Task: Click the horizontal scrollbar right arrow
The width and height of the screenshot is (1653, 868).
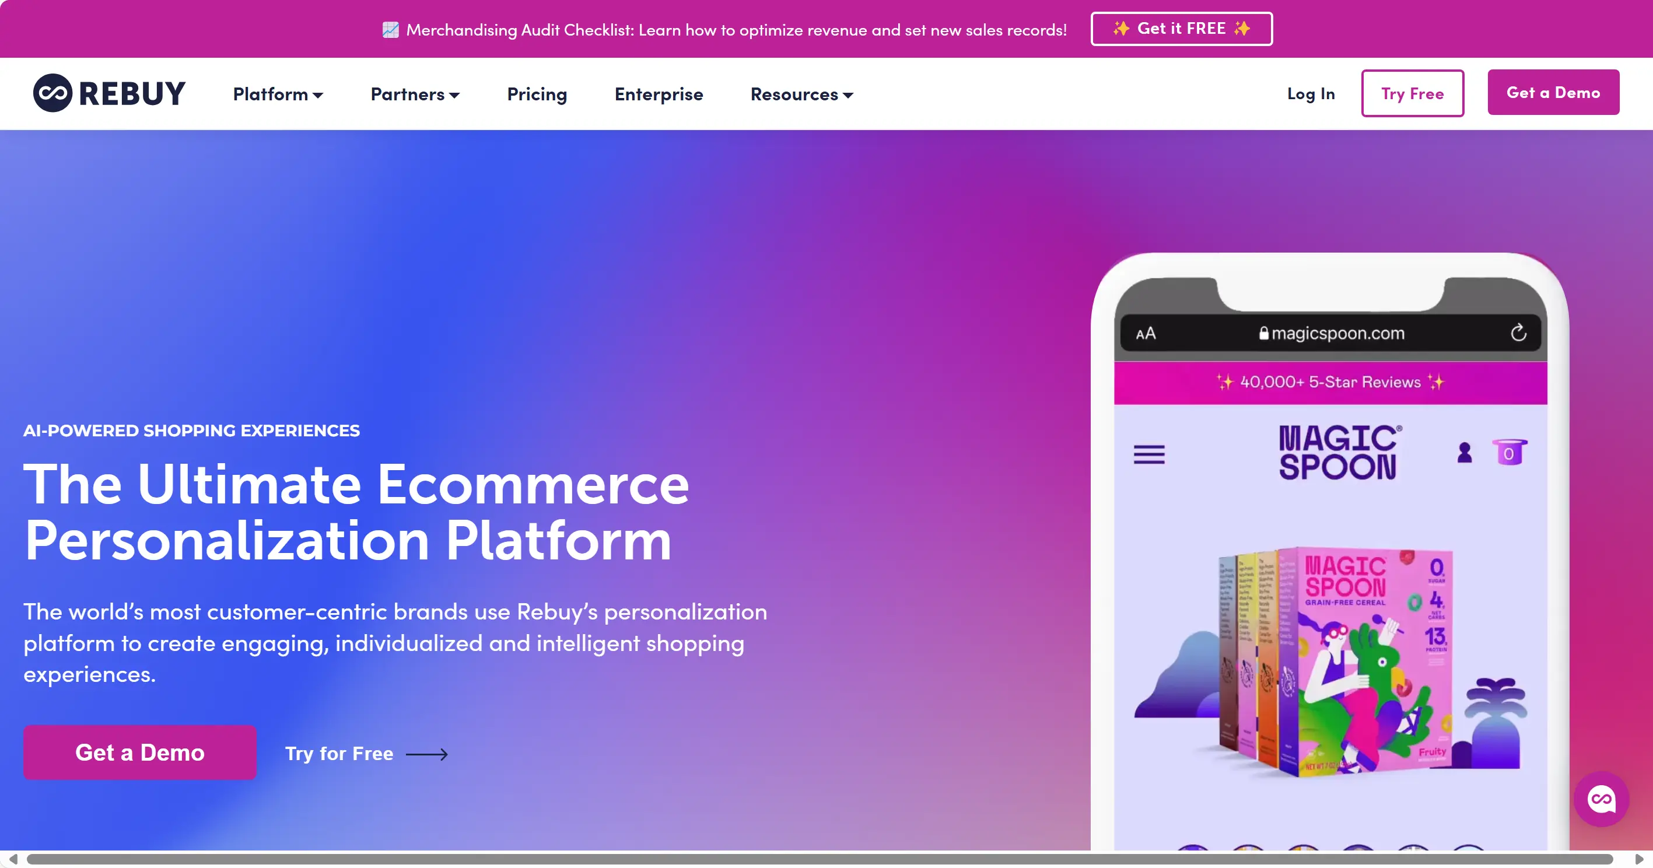Action: pyautogui.click(x=1640, y=860)
